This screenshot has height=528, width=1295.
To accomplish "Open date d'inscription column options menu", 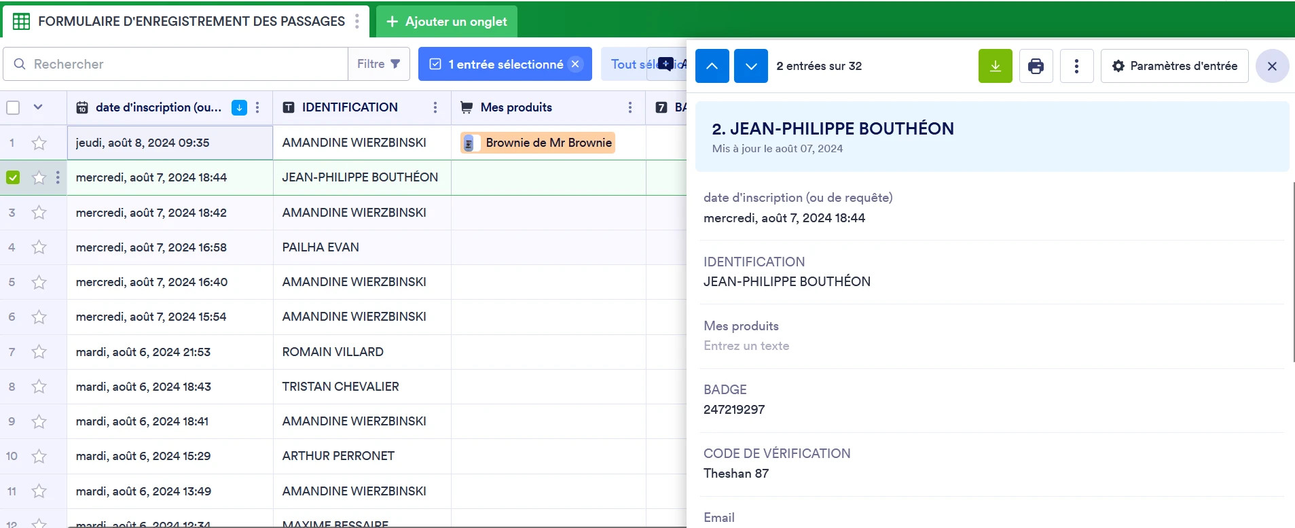I will [257, 107].
